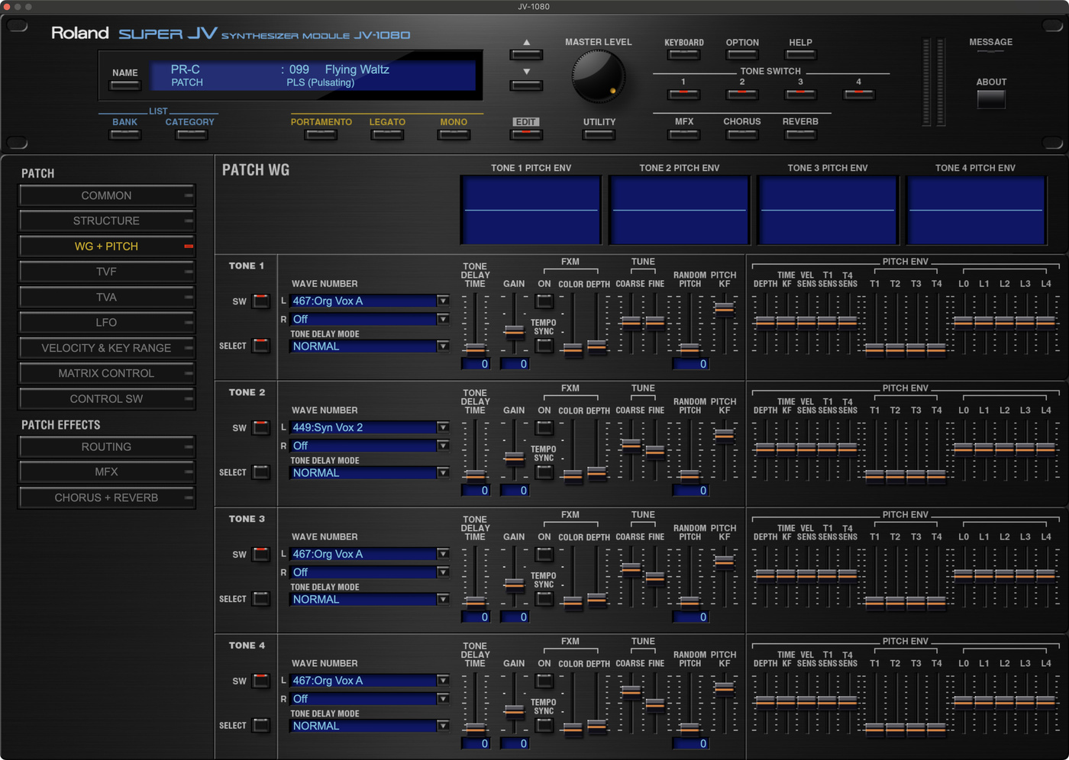Select the TVA patch page
The height and width of the screenshot is (760, 1069).
pos(107,298)
